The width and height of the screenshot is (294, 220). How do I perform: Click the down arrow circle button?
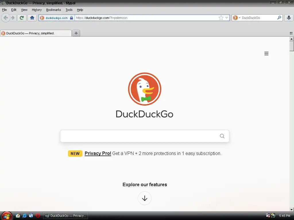click(x=145, y=198)
